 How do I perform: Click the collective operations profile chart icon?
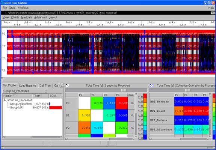coord(151,85)
